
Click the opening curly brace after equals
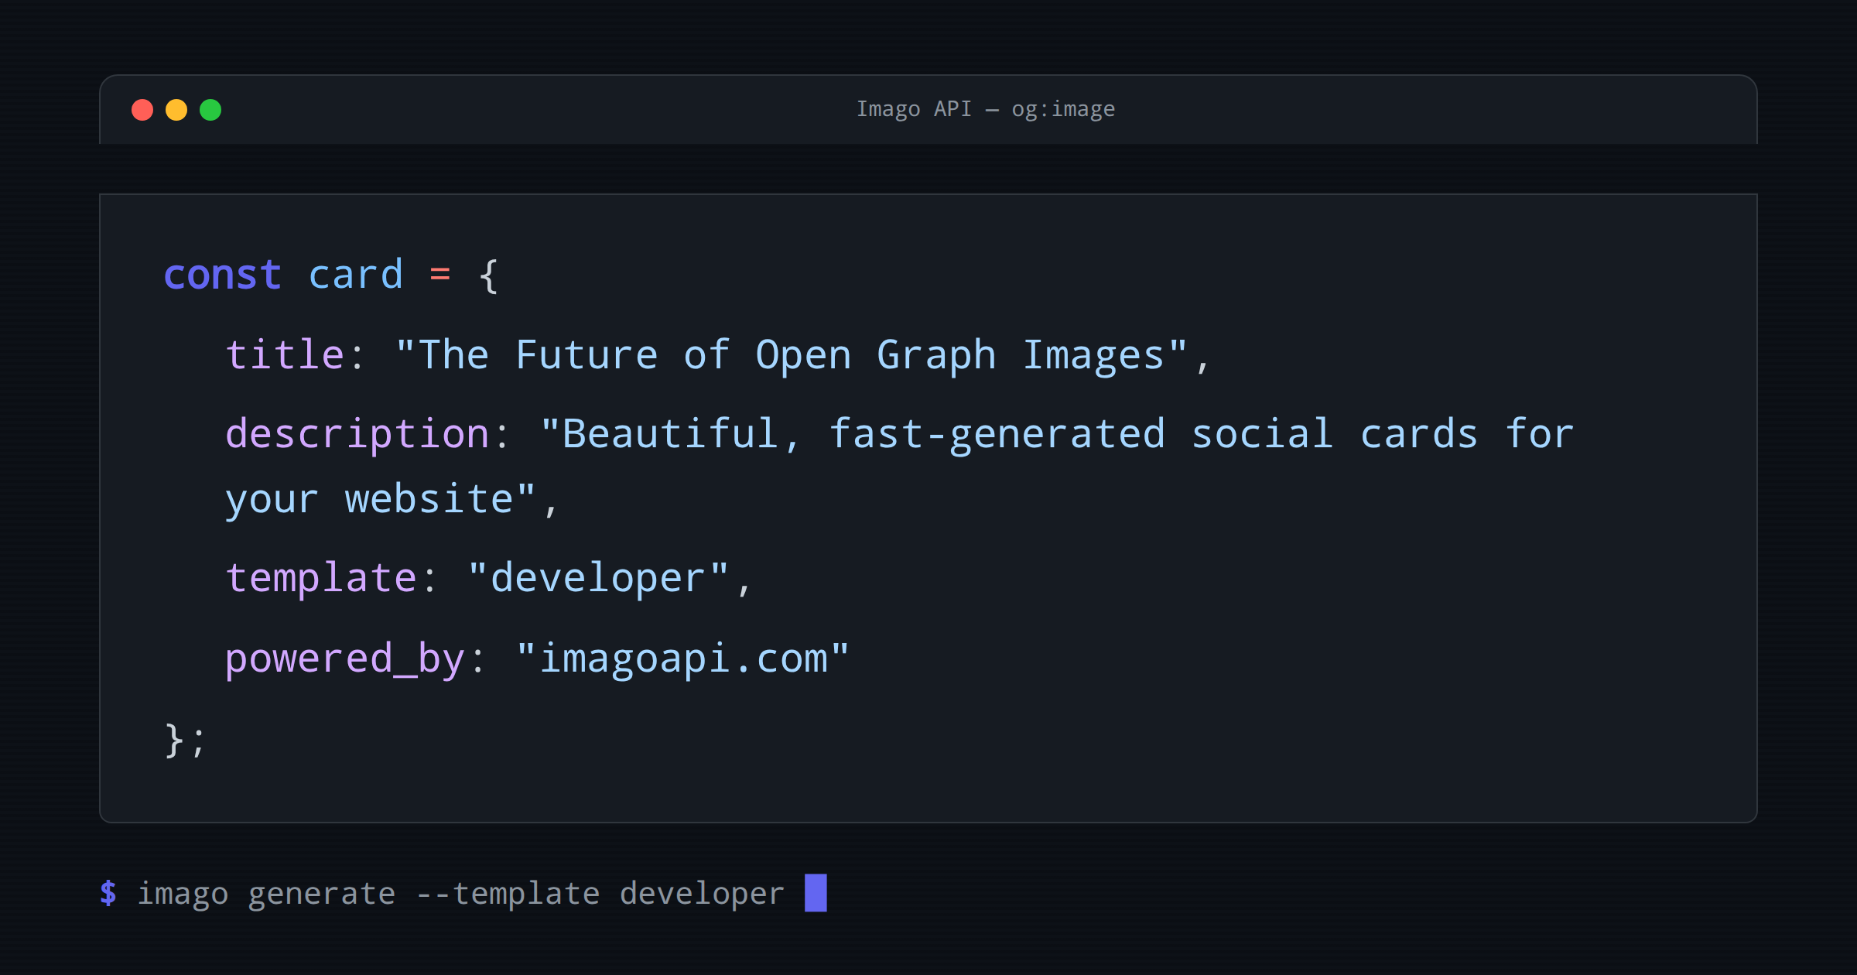click(x=488, y=274)
